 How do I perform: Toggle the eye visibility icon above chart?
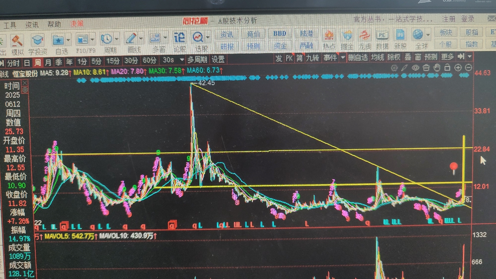pos(416,68)
